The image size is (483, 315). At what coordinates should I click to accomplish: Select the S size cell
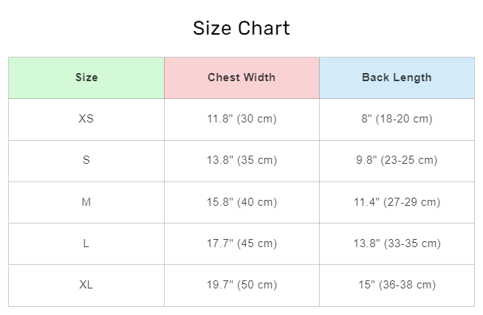point(86,160)
